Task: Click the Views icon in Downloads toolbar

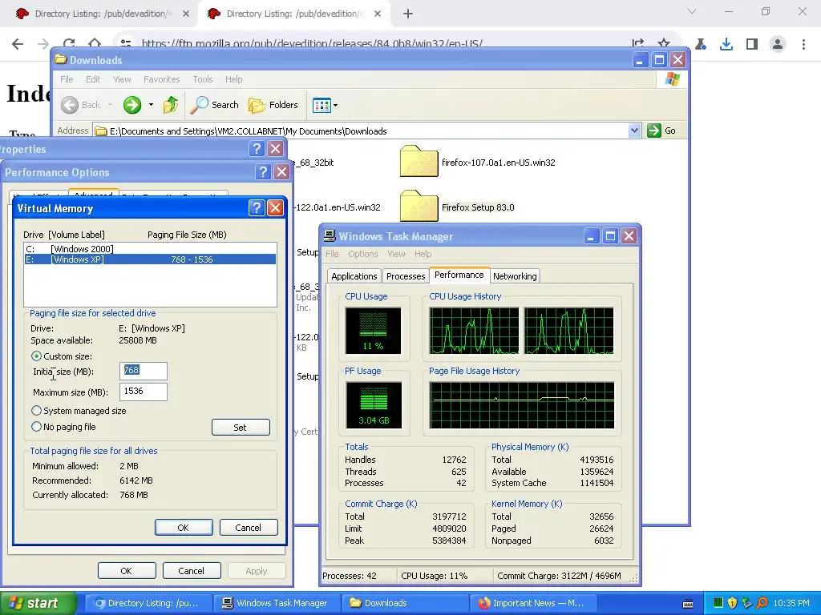Action: 322,105
